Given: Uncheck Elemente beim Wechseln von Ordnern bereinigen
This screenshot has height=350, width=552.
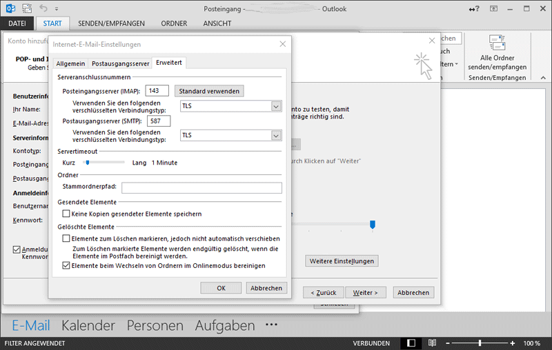Looking at the screenshot, I should point(66,265).
